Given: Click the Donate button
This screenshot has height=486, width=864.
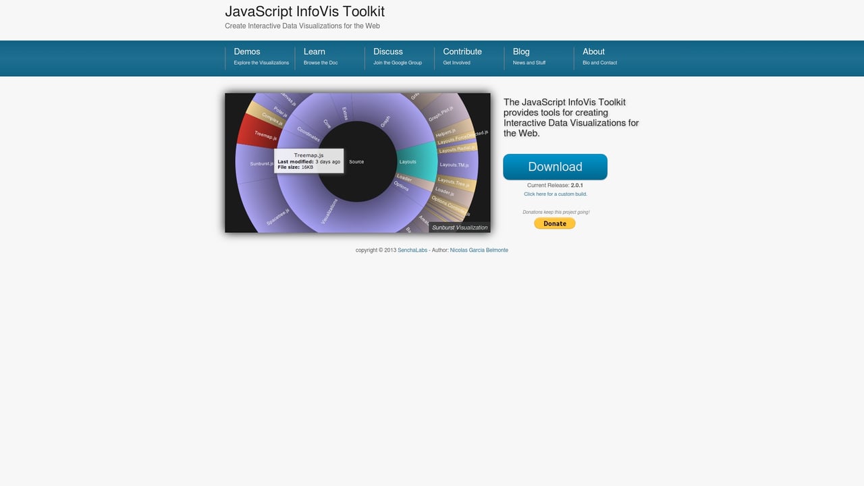Looking at the screenshot, I should point(554,223).
